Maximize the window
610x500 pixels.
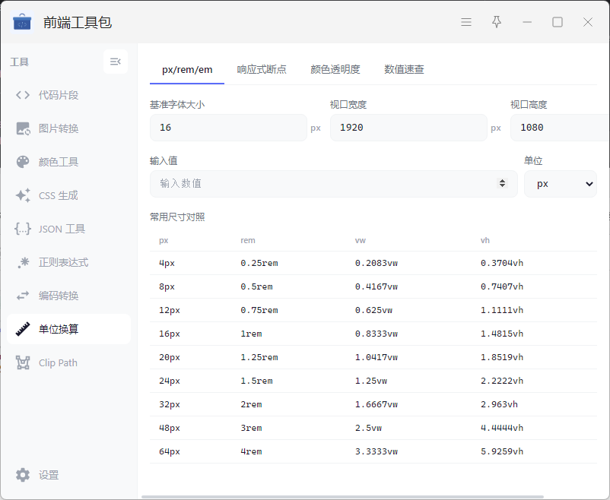pyautogui.click(x=557, y=22)
